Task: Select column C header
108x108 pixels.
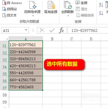Action: coord(72,39)
